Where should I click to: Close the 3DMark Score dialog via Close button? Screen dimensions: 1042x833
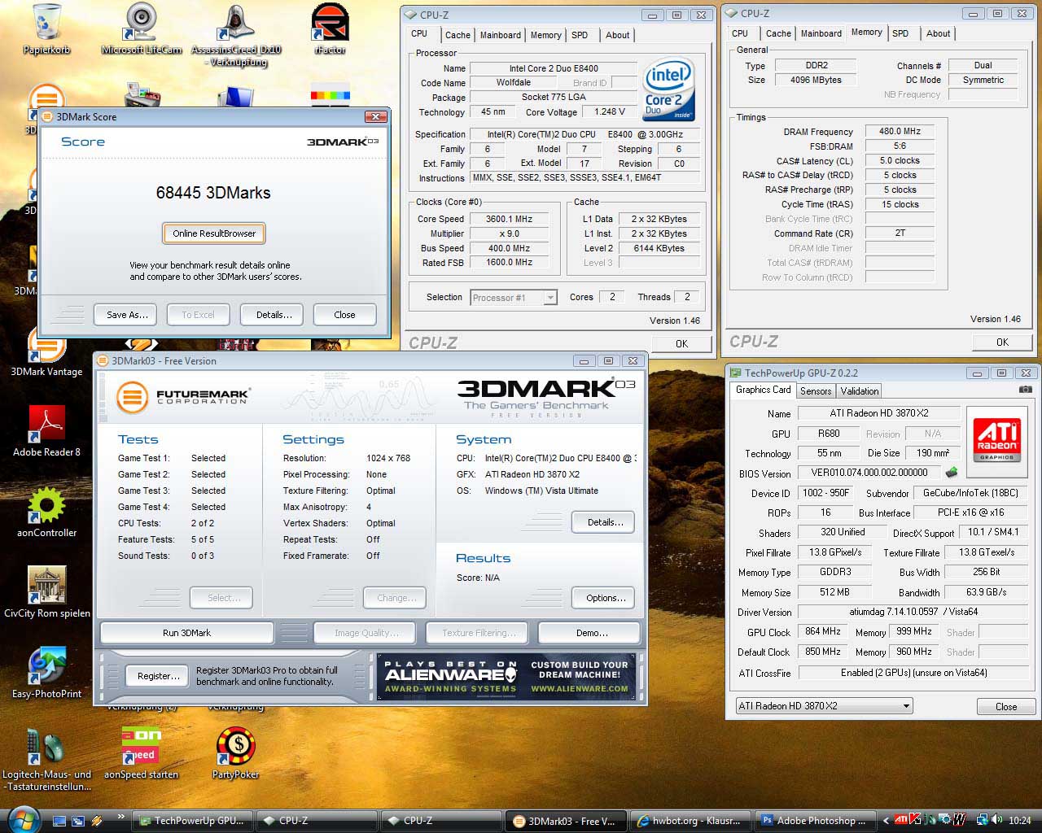click(344, 315)
